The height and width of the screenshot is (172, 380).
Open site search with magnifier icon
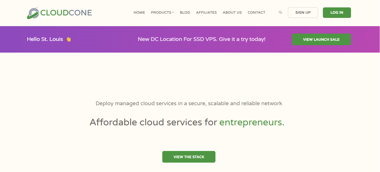coord(280,13)
